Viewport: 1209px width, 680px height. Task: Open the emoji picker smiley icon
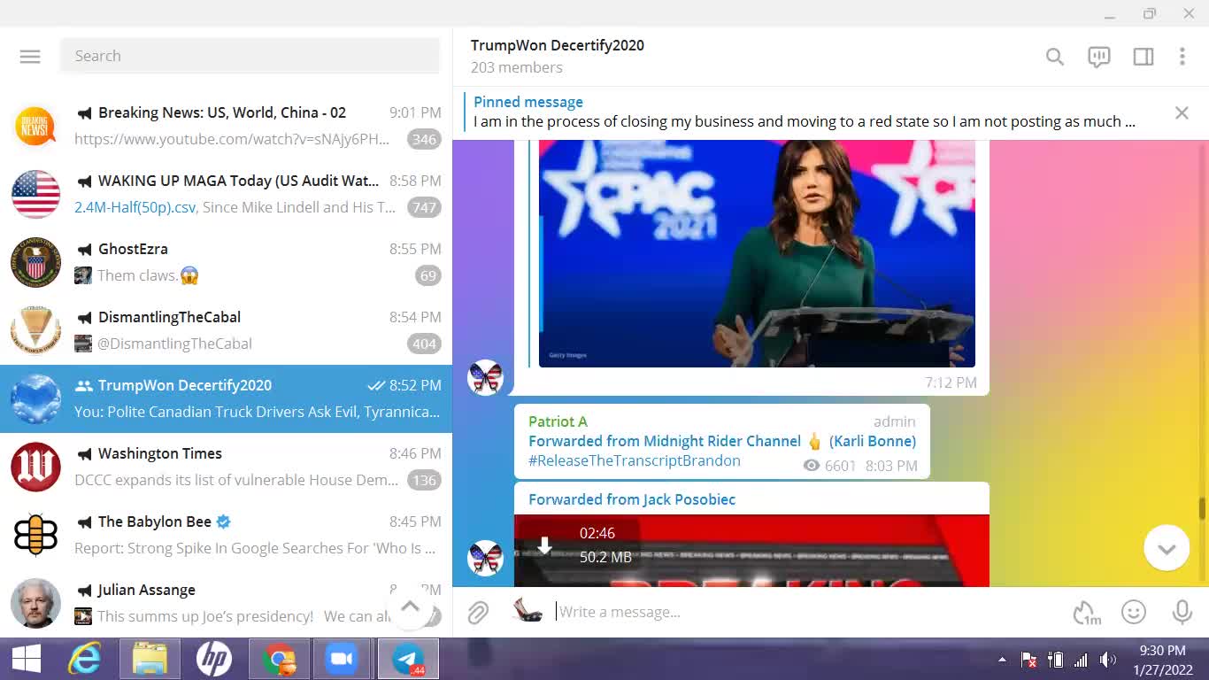pos(1134,612)
